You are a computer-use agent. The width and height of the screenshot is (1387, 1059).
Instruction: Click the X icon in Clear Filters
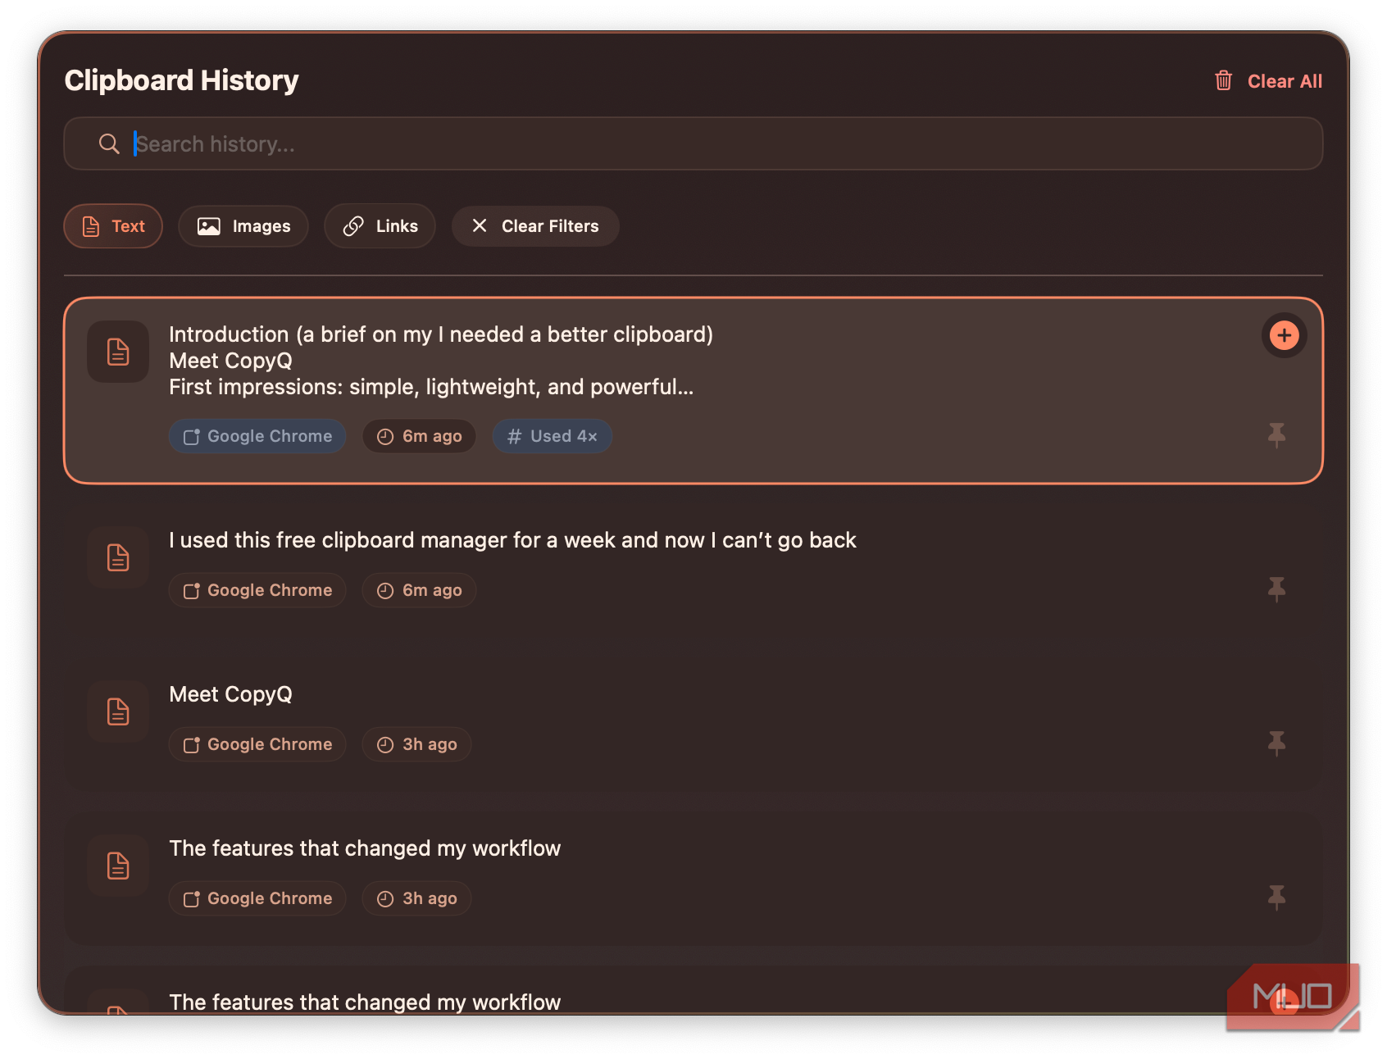(x=480, y=225)
